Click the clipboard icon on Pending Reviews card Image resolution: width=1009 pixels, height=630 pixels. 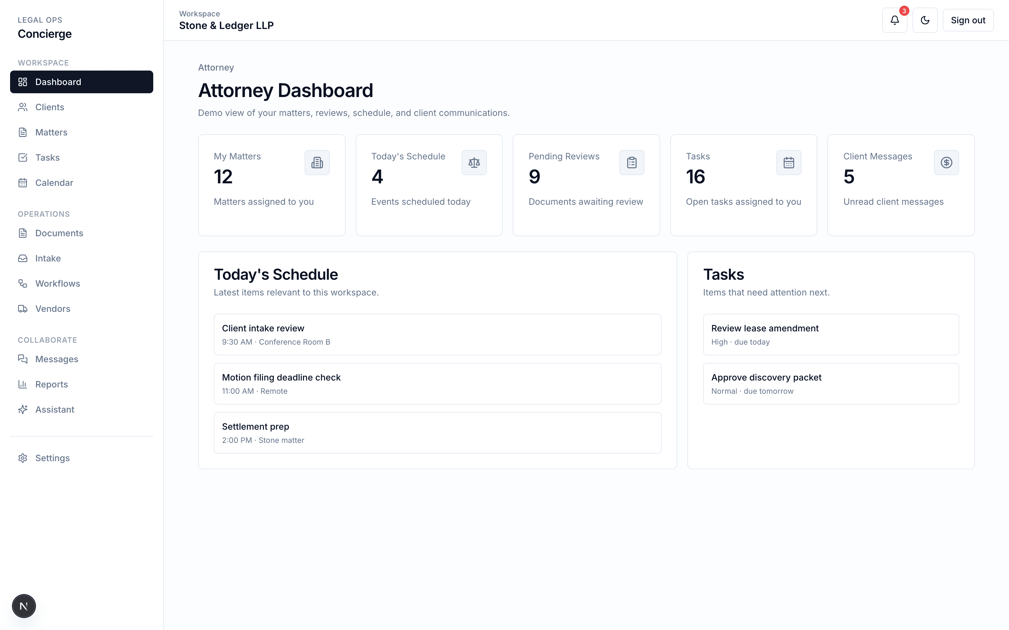(632, 163)
